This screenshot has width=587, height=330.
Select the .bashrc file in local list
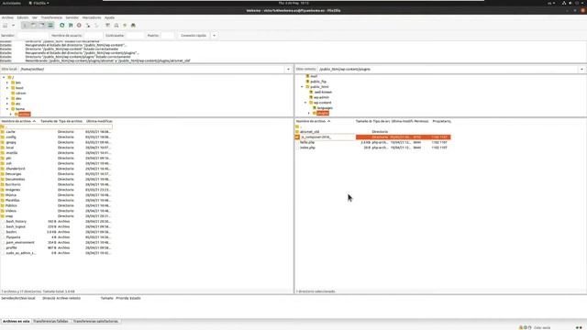(x=11, y=232)
